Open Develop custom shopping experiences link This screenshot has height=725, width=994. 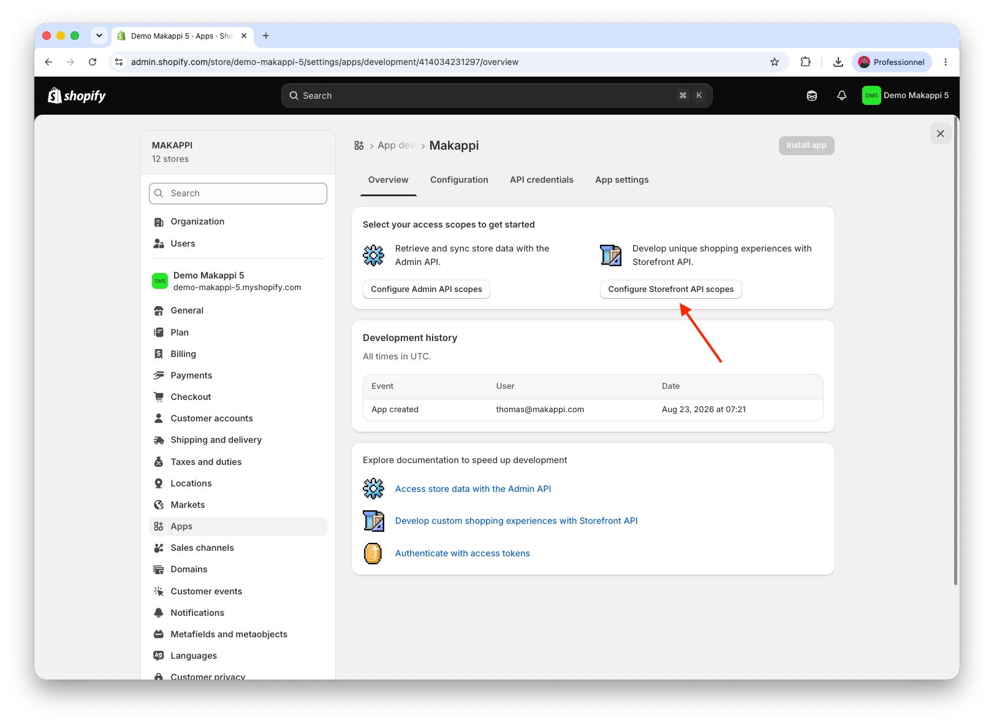[x=517, y=521]
